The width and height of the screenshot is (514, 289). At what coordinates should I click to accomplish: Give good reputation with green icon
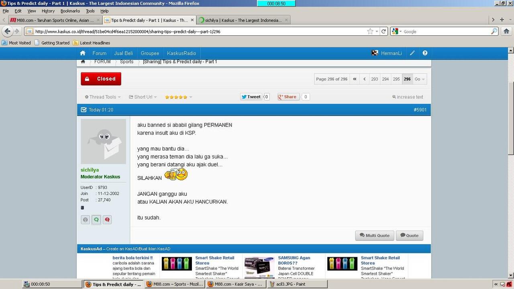pos(96,220)
